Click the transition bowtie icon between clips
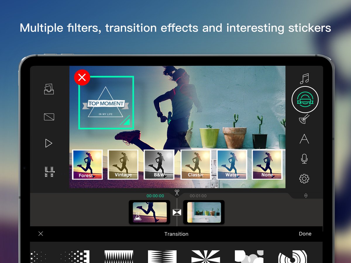 pyautogui.click(x=177, y=212)
